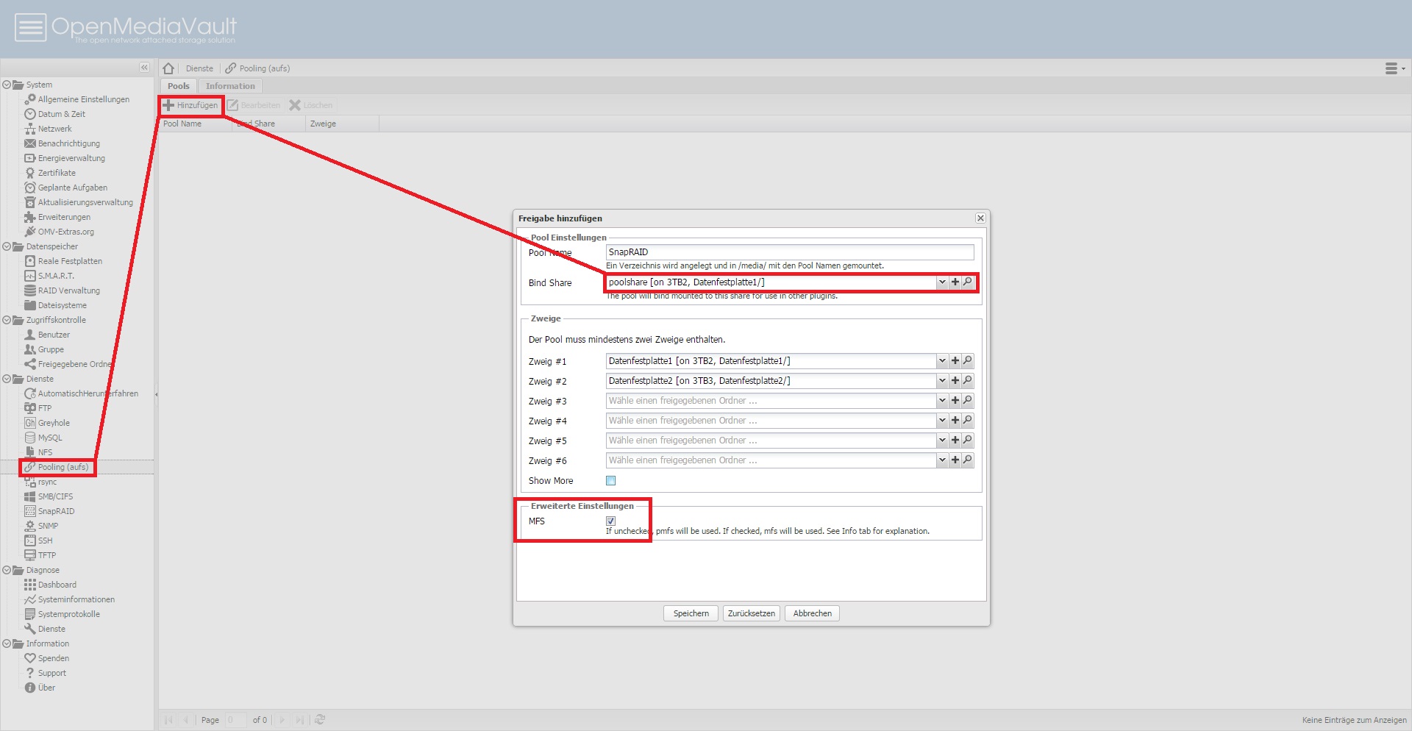Sort by Zweige column

click(342, 124)
